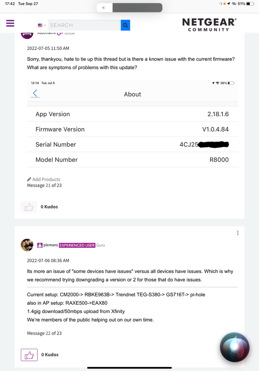Open message number 22 permalink
Image resolution: width=259 pixels, height=371 pixels.
48,333
